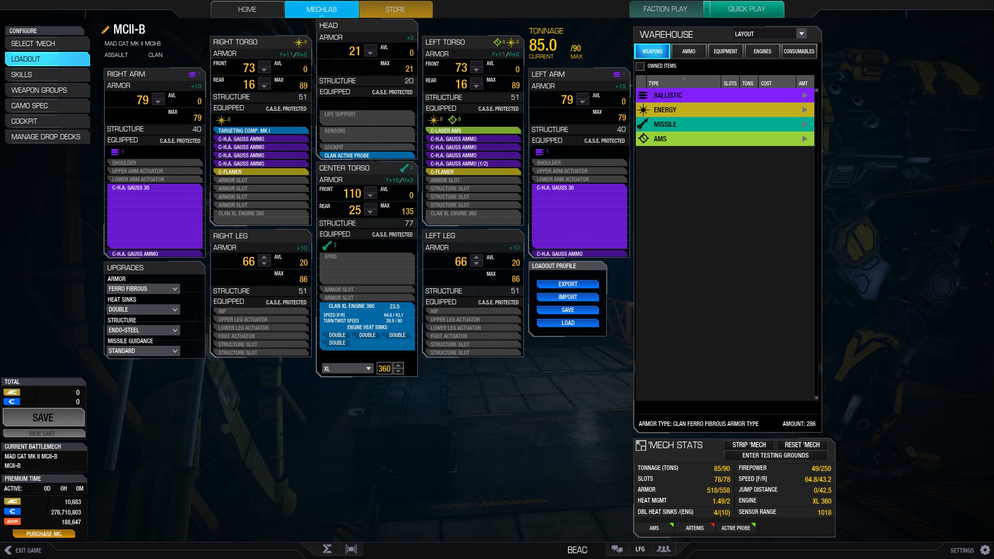Click Right Torso energy hardpoint icon
The image size is (994, 559).
pos(298,42)
